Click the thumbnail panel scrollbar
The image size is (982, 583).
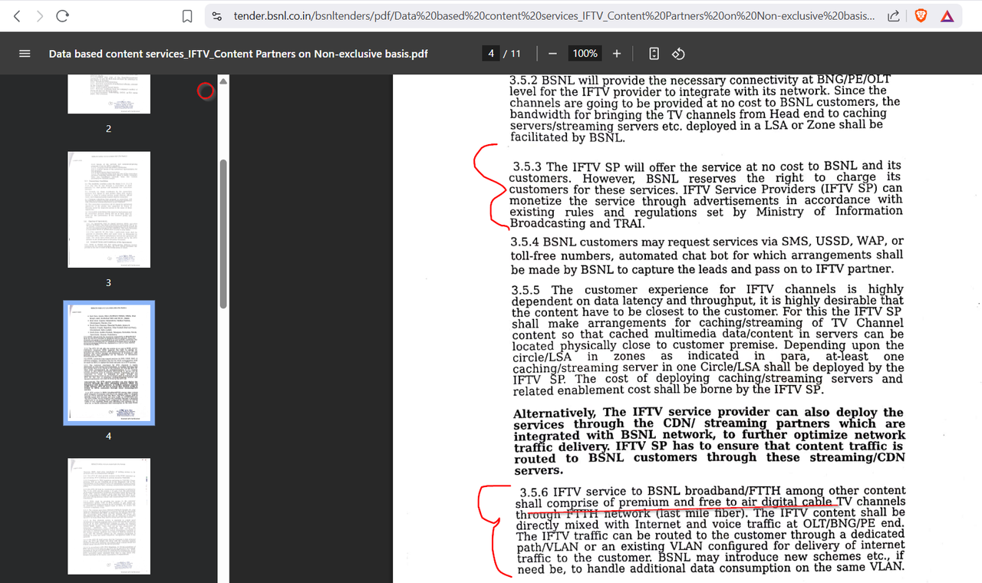(x=223, y=230)
